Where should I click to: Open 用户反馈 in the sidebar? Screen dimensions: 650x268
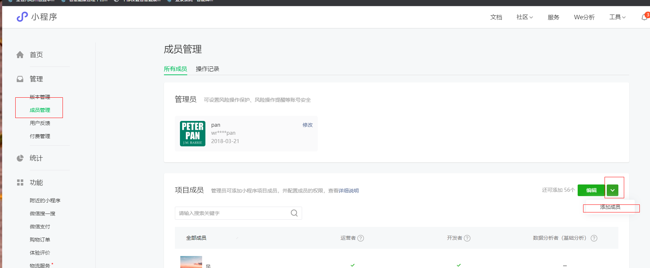click(x=40, y=123)
